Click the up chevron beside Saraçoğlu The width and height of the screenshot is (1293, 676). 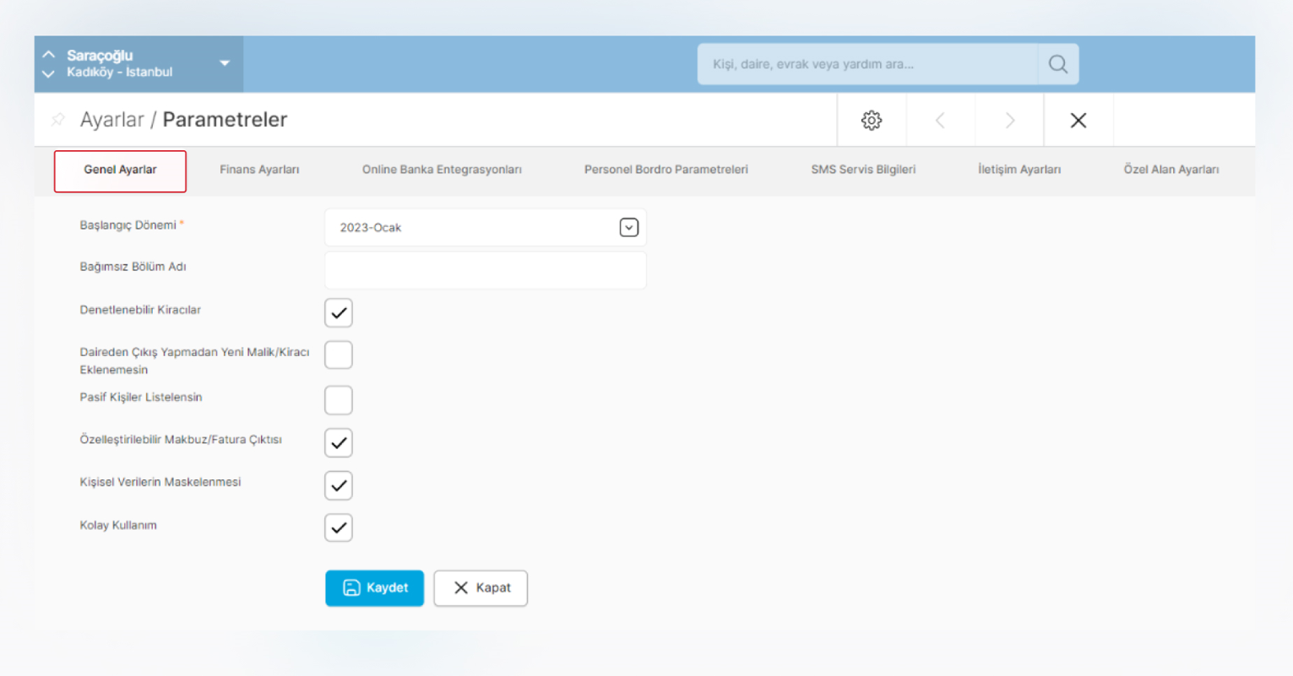[x=49, y=54]
